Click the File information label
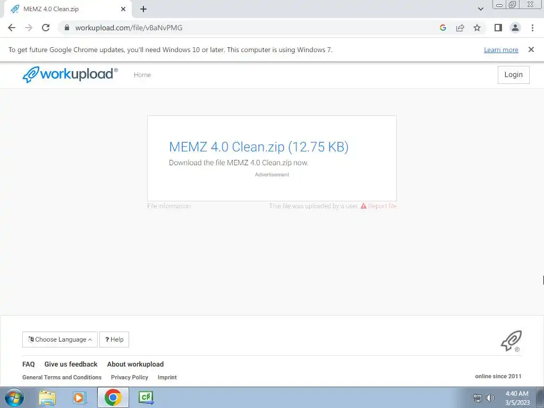The image size is (544, 408). point(169,206)
